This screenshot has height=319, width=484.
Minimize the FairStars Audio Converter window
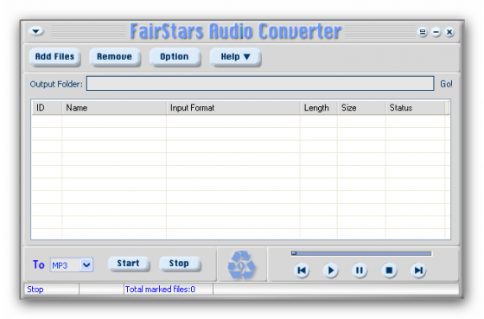click(436, 32)
